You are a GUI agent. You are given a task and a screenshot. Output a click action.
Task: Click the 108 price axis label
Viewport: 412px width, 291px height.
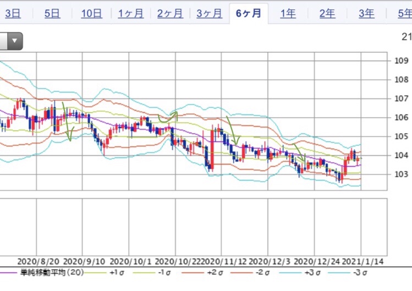click(402, 80)
